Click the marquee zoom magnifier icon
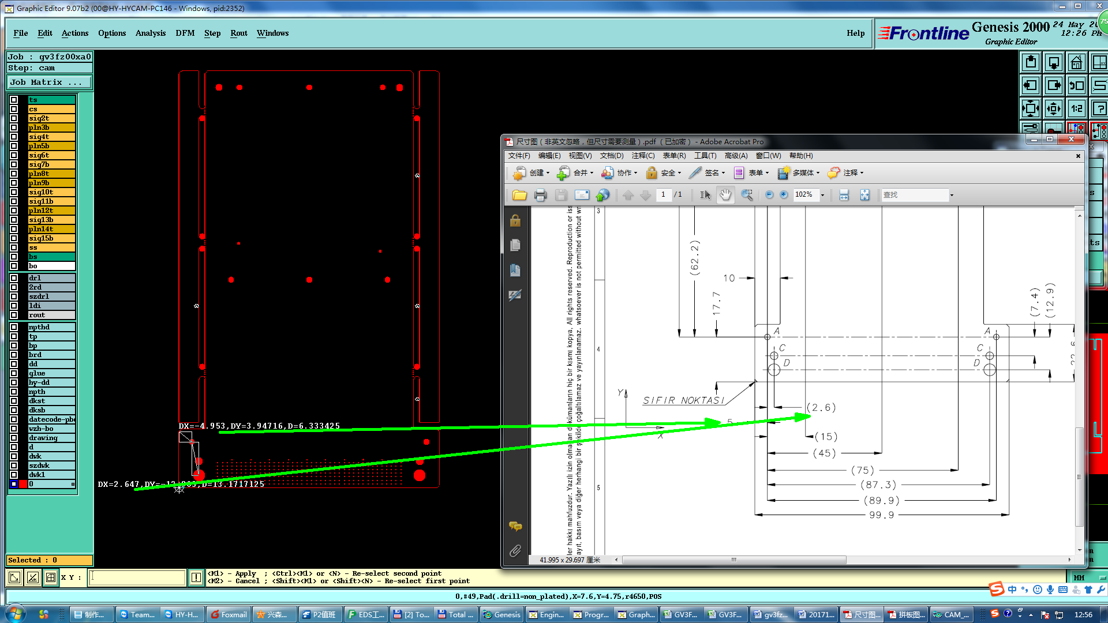 click(747, 195)
